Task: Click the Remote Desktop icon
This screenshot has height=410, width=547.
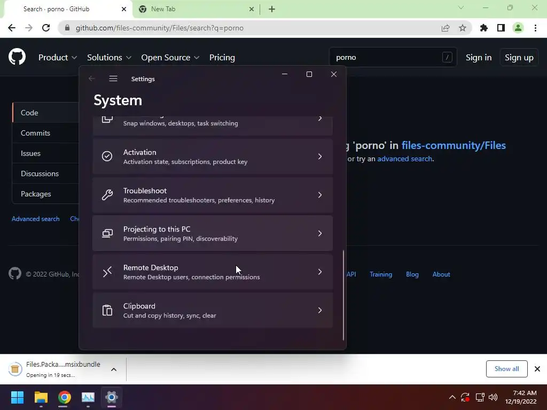Action: pyautogui.click(x=107, y=272)
